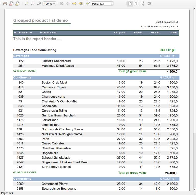Click the Condiments group header row
The image size is (196, 195).
96,78
